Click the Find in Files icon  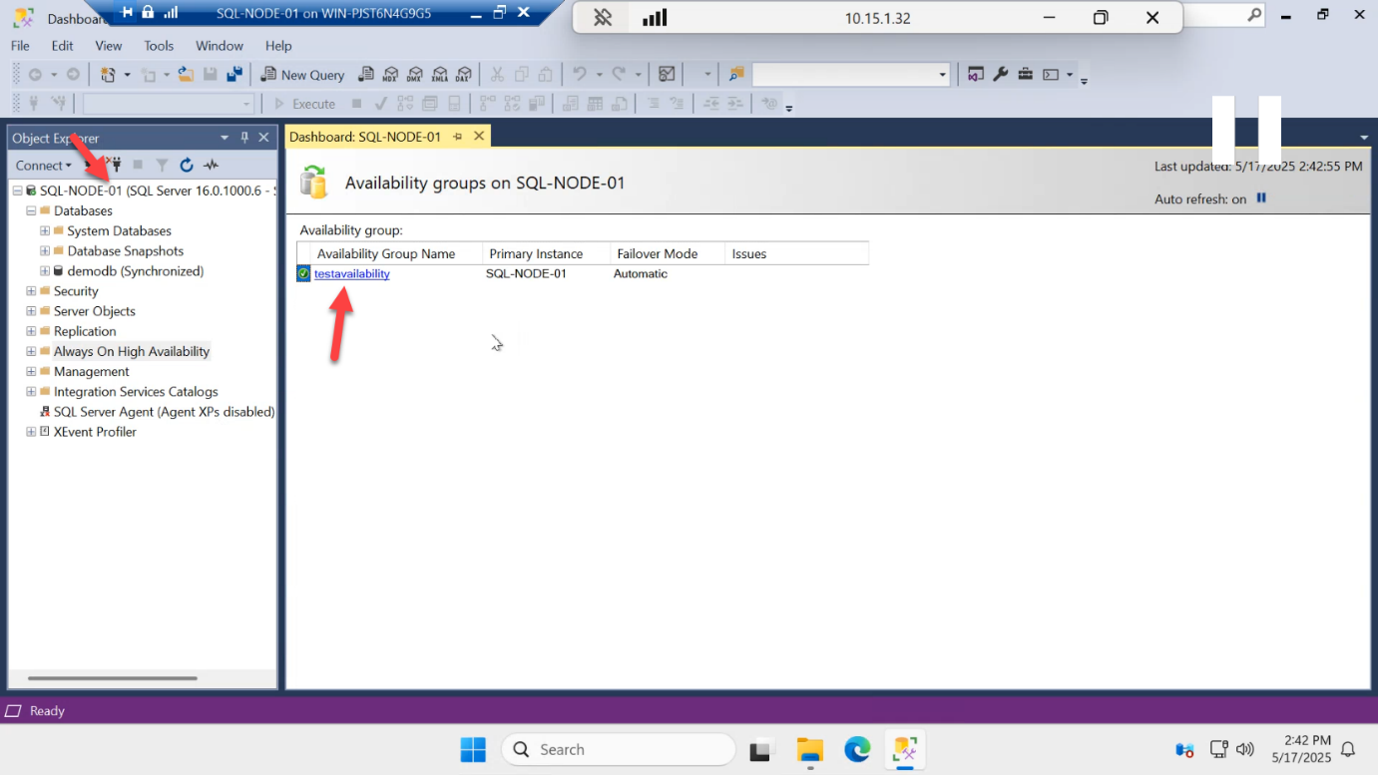pos(736,75)
